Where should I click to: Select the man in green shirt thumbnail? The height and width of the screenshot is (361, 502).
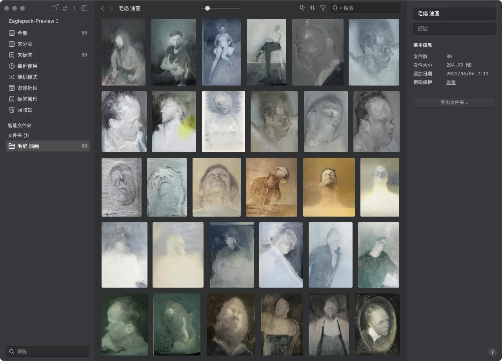(378, 255)
